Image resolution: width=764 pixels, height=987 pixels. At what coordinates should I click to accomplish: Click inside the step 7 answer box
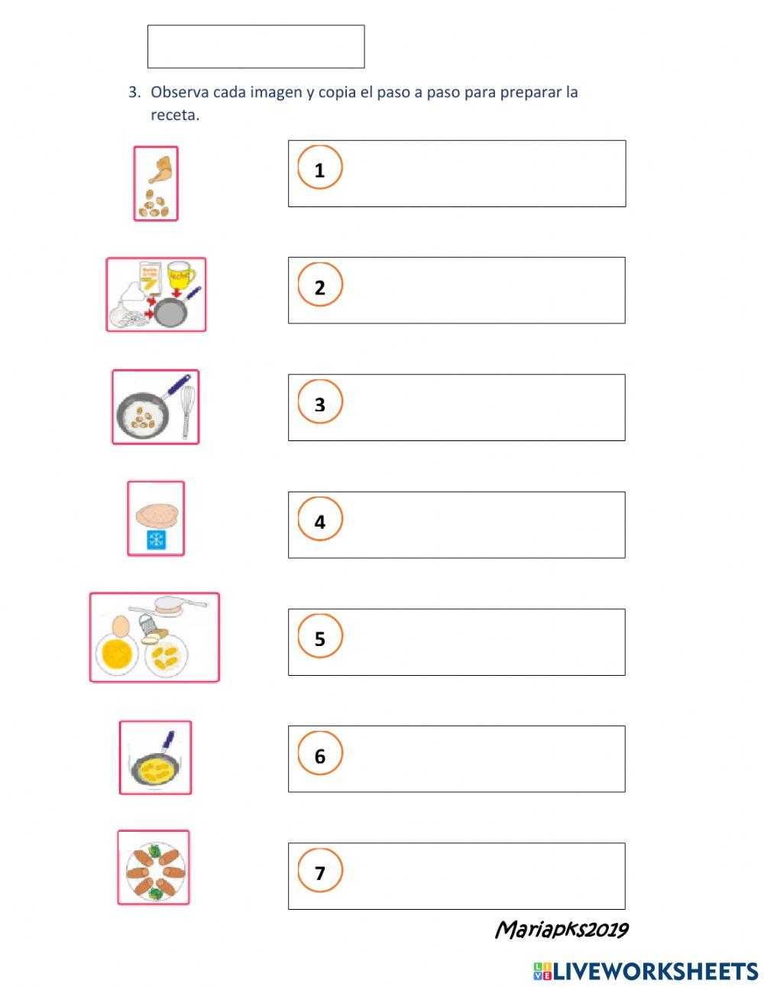coord(481,876)
